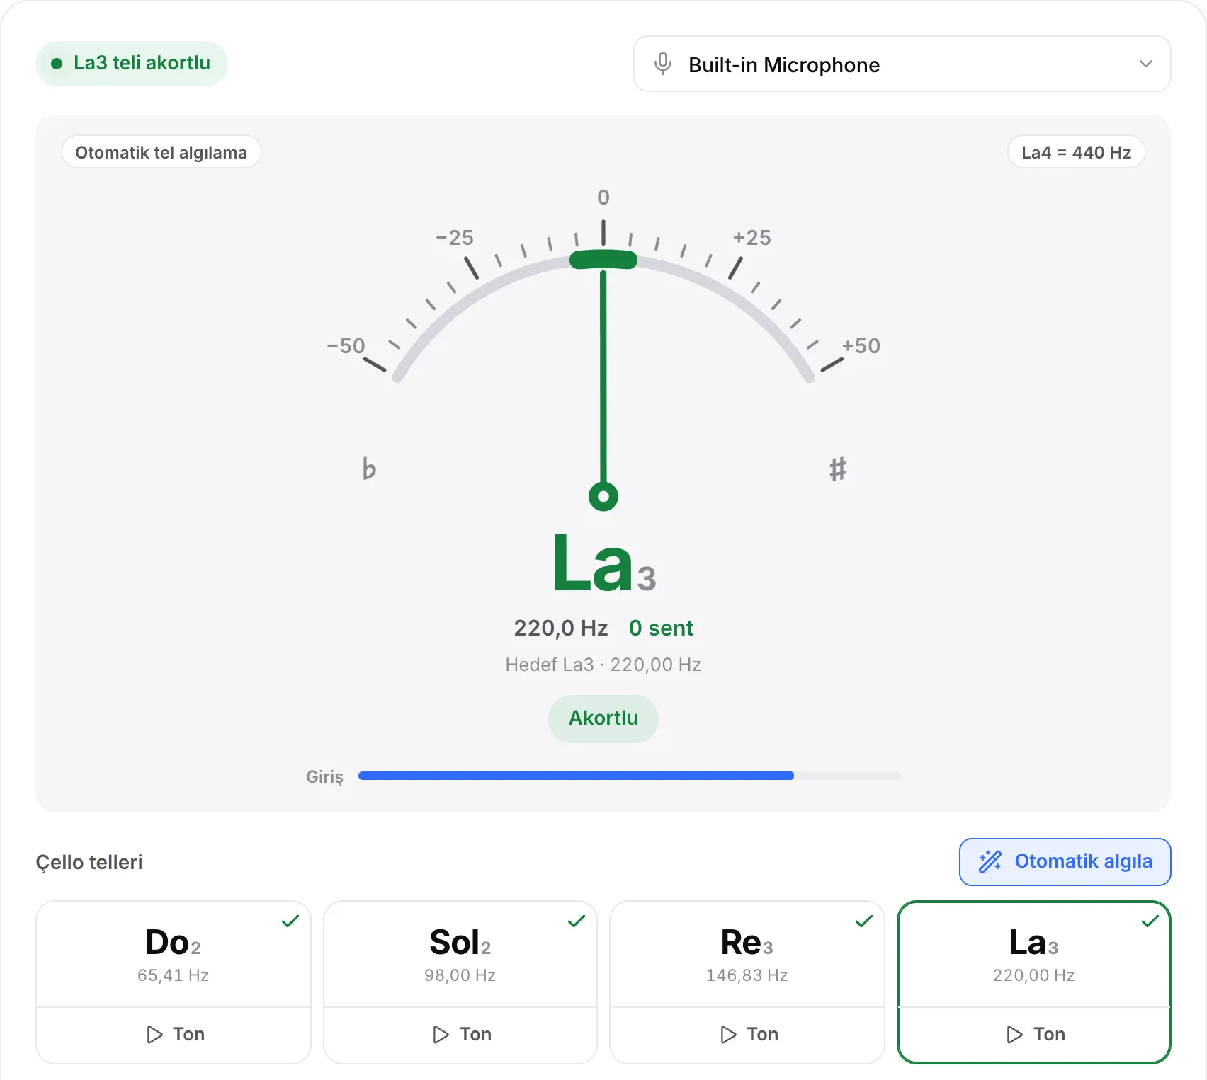Viewport: 1207px width, 1080px height.
Task: Open the Built-in Microphone input dropdown
Action: click(902, 64)
